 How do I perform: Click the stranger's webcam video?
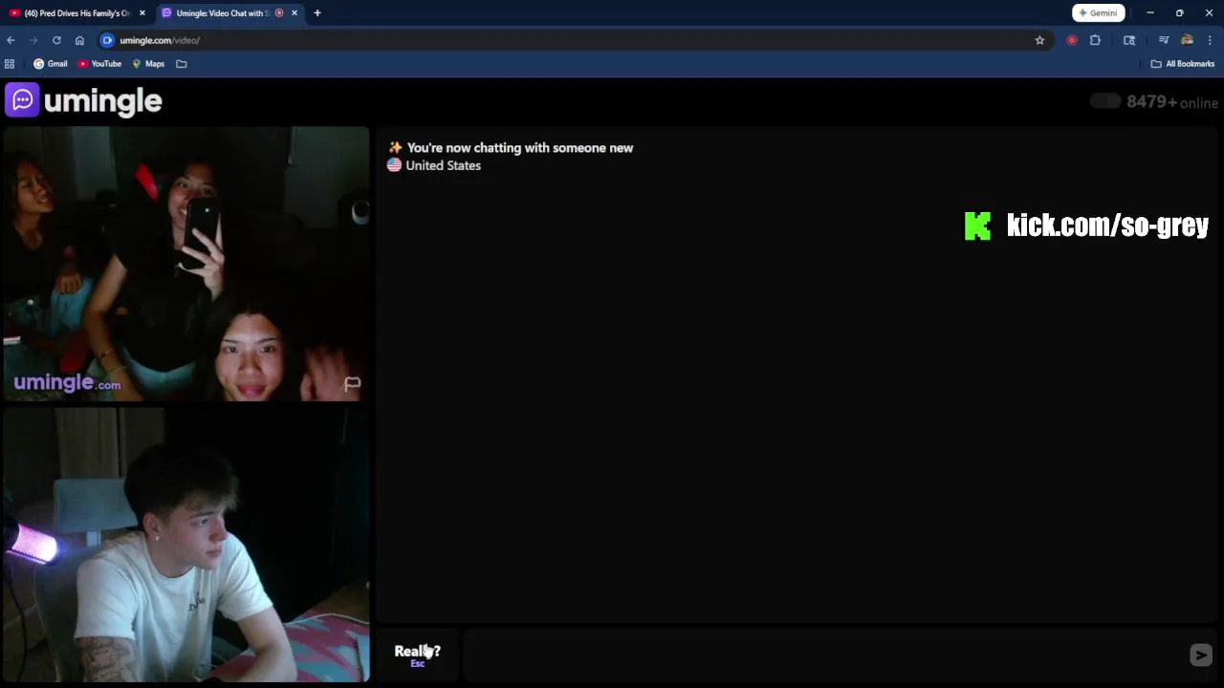[x=186, y=264]
